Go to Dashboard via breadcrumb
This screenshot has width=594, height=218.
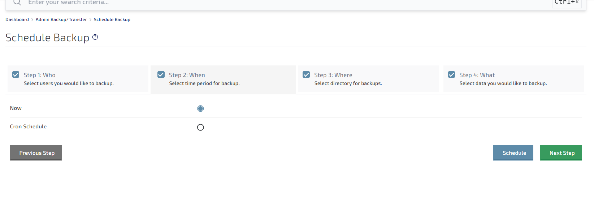tap(17, 20)
